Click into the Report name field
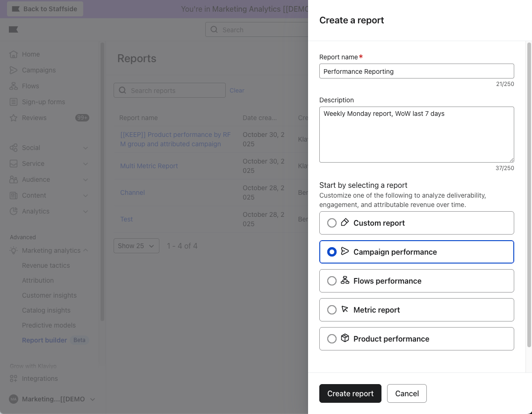Viewport: 532px width, 414px height. (416, 71)
